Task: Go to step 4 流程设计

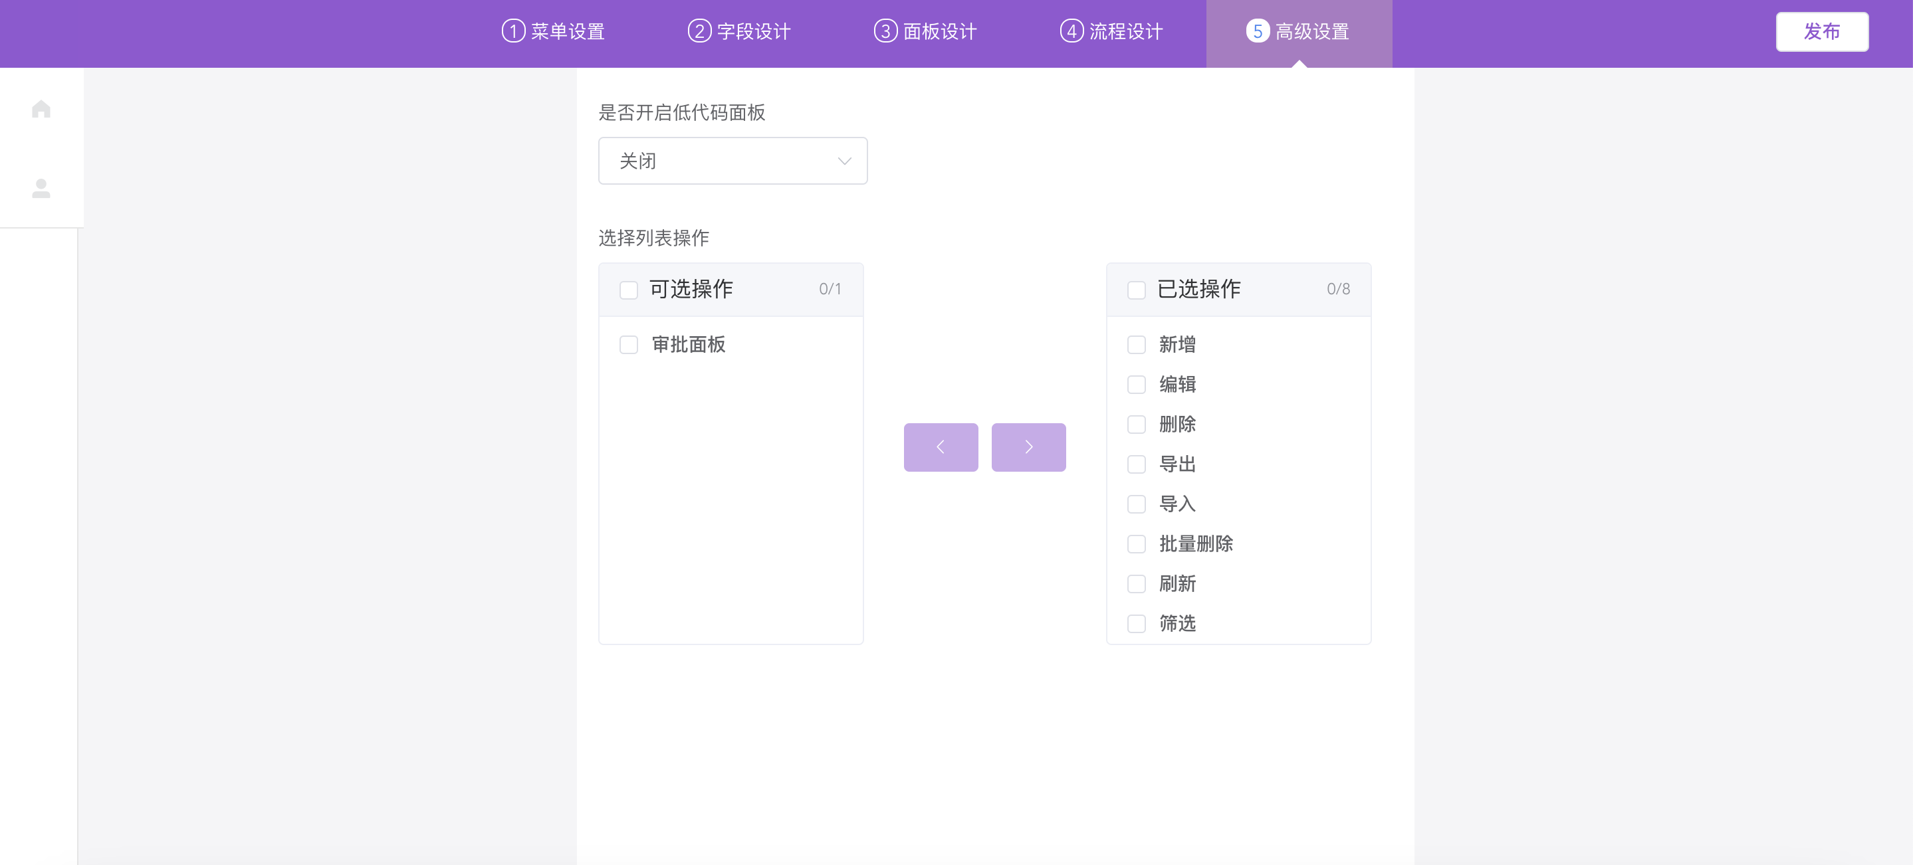Action: [1112, 31]
